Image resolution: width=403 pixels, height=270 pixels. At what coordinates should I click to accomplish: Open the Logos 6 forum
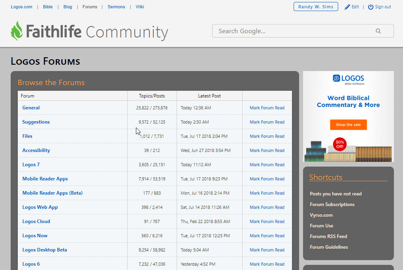31,264
